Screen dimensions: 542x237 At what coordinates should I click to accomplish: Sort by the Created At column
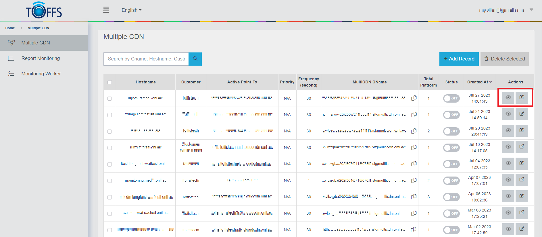[x=479, y=82]
